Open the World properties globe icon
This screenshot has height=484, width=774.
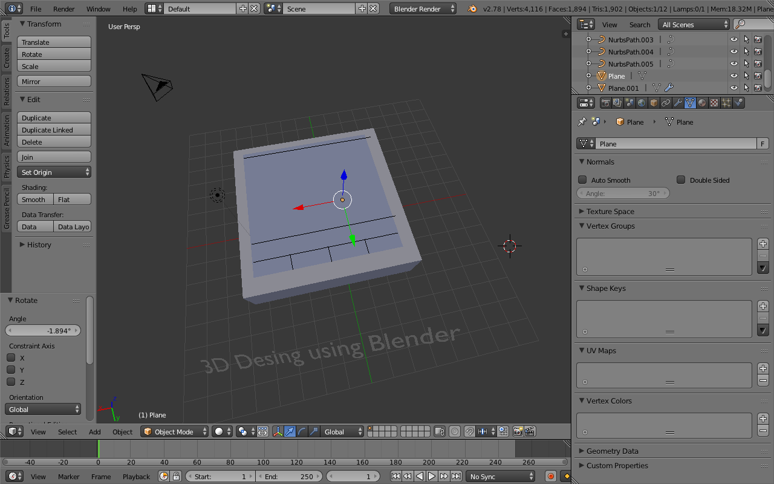point(641,103)
